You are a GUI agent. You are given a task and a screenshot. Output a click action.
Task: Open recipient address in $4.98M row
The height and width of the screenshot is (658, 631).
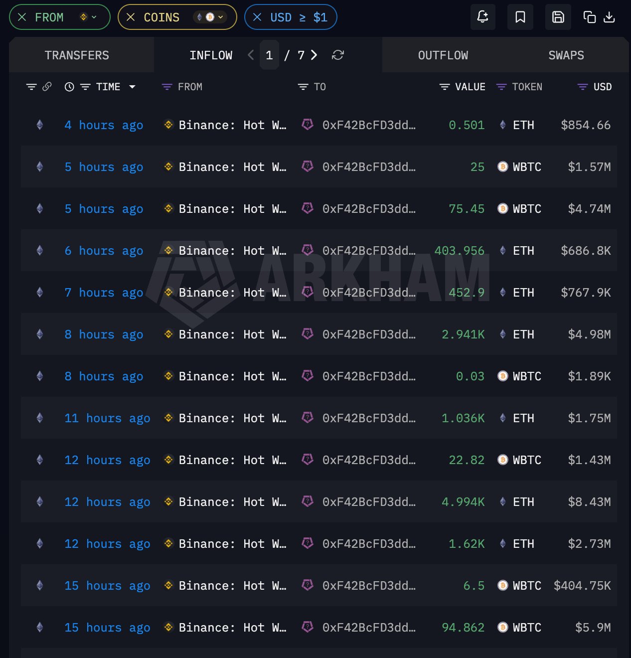coord(369,334)
